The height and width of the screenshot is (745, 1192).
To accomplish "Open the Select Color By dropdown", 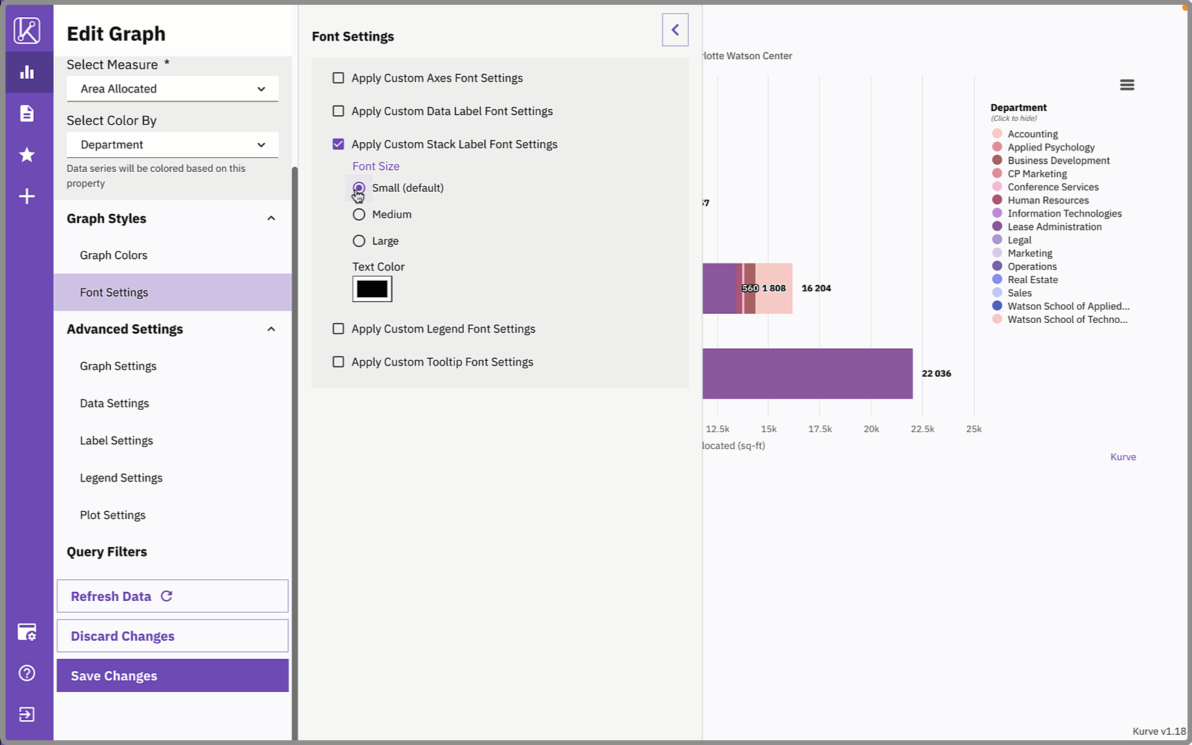I will 173,145.
